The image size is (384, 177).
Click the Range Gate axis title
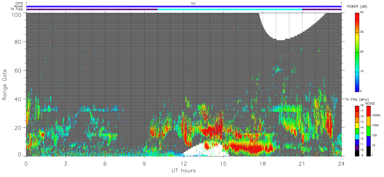click(x=5, y=85)
